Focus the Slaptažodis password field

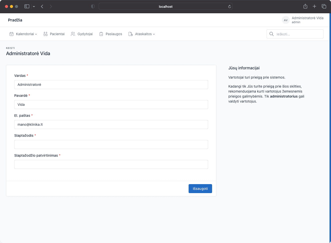pyautogui.click(x=111, y=144)
